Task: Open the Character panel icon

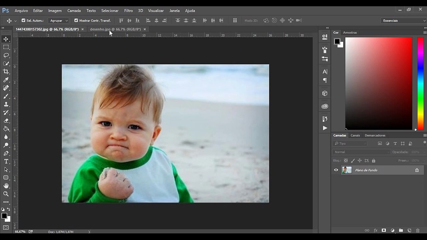Action: tap(325, 71)
